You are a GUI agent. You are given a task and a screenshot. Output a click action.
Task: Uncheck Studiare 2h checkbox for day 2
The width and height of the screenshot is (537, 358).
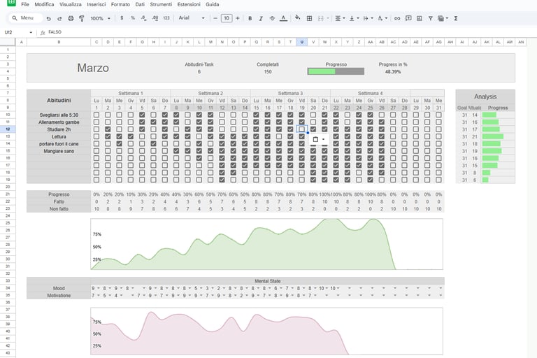(108, 129)
